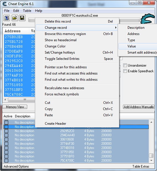Select Find out what writes to this address
Image resolution: width=157 pixels, height=171 pixels.
pyautogui.click(x=77, y=80)
